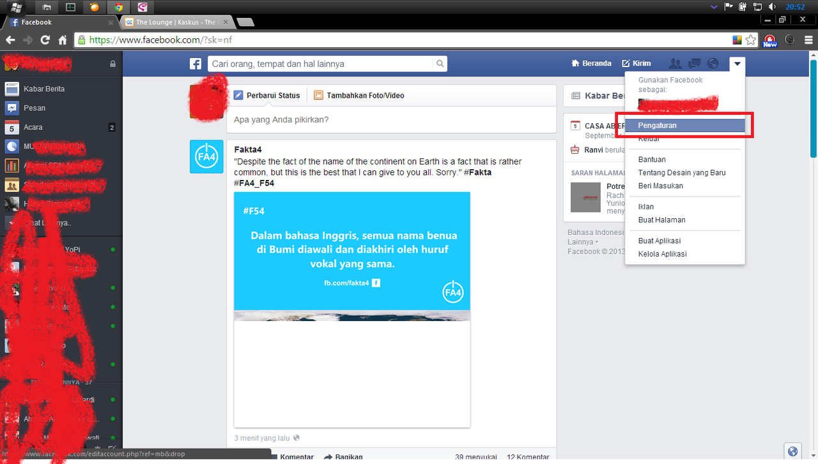Image resolution: width=818 pixels, height=464 pixels.
Task: Select Tambahkan Foto/Video tab
Action: pyautogui.click(x=359, y=95)
